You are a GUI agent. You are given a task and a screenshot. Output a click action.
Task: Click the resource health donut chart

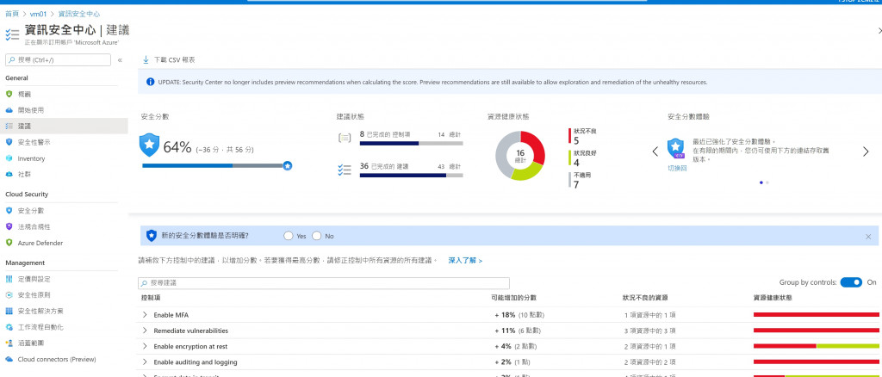[520, 156]
